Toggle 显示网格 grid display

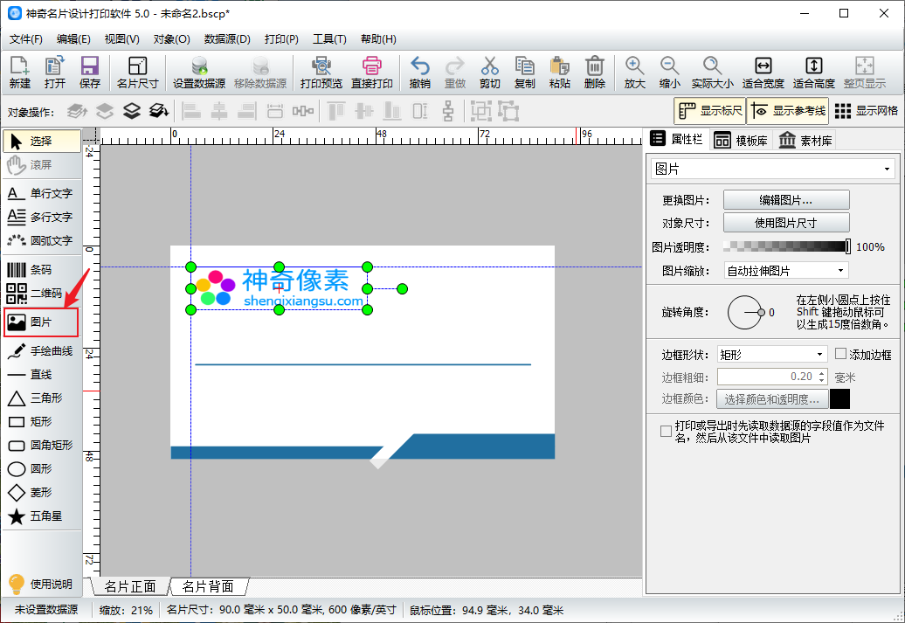click(867, 111)
